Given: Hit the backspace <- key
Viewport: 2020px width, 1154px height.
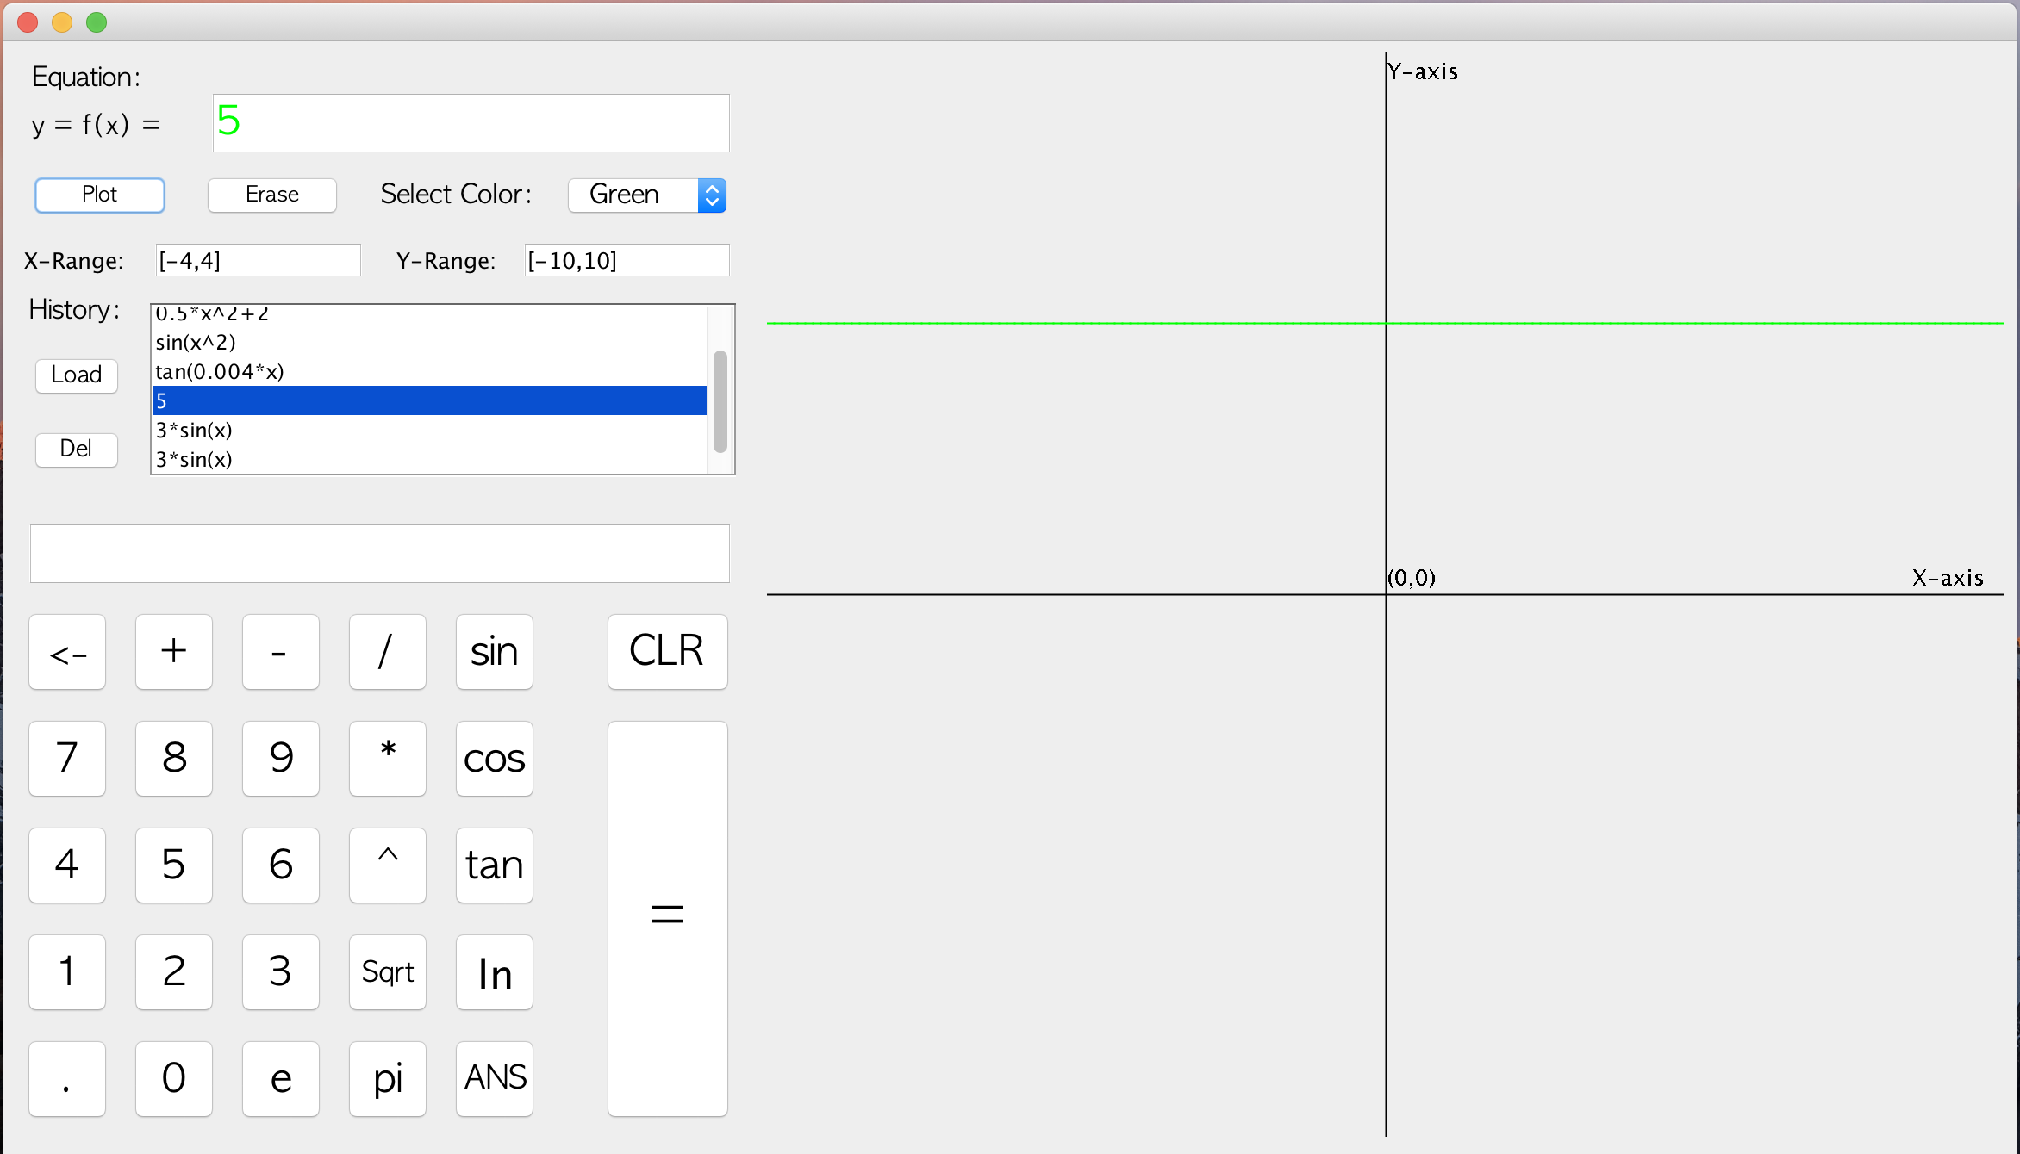Looking at the screenshot, I should [x=67, y=652].
